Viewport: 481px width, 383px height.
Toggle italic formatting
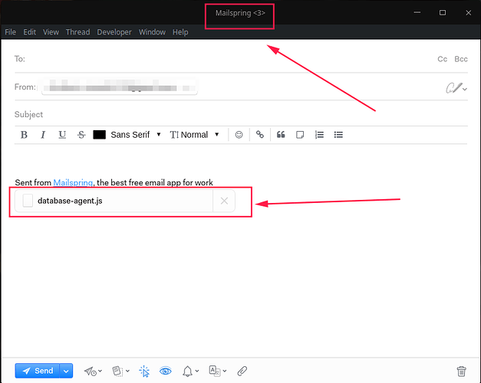[43, 135]
